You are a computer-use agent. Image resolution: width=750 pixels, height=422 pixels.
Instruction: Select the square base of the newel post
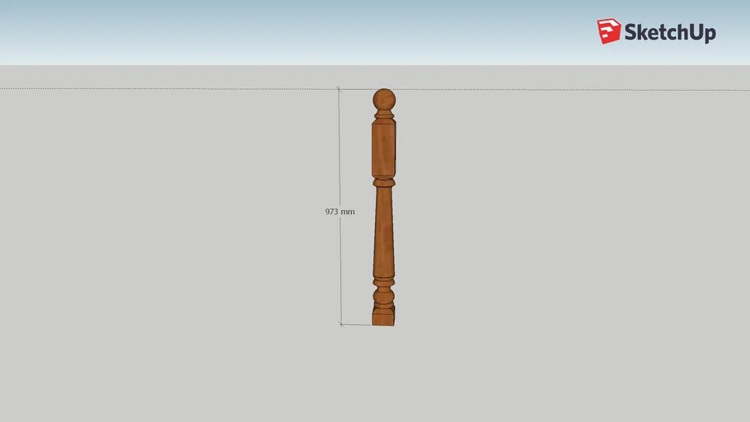[383, 316]
